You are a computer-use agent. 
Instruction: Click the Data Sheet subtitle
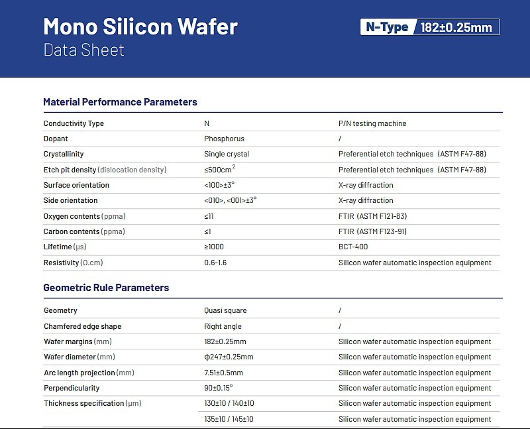pos(84,50)
